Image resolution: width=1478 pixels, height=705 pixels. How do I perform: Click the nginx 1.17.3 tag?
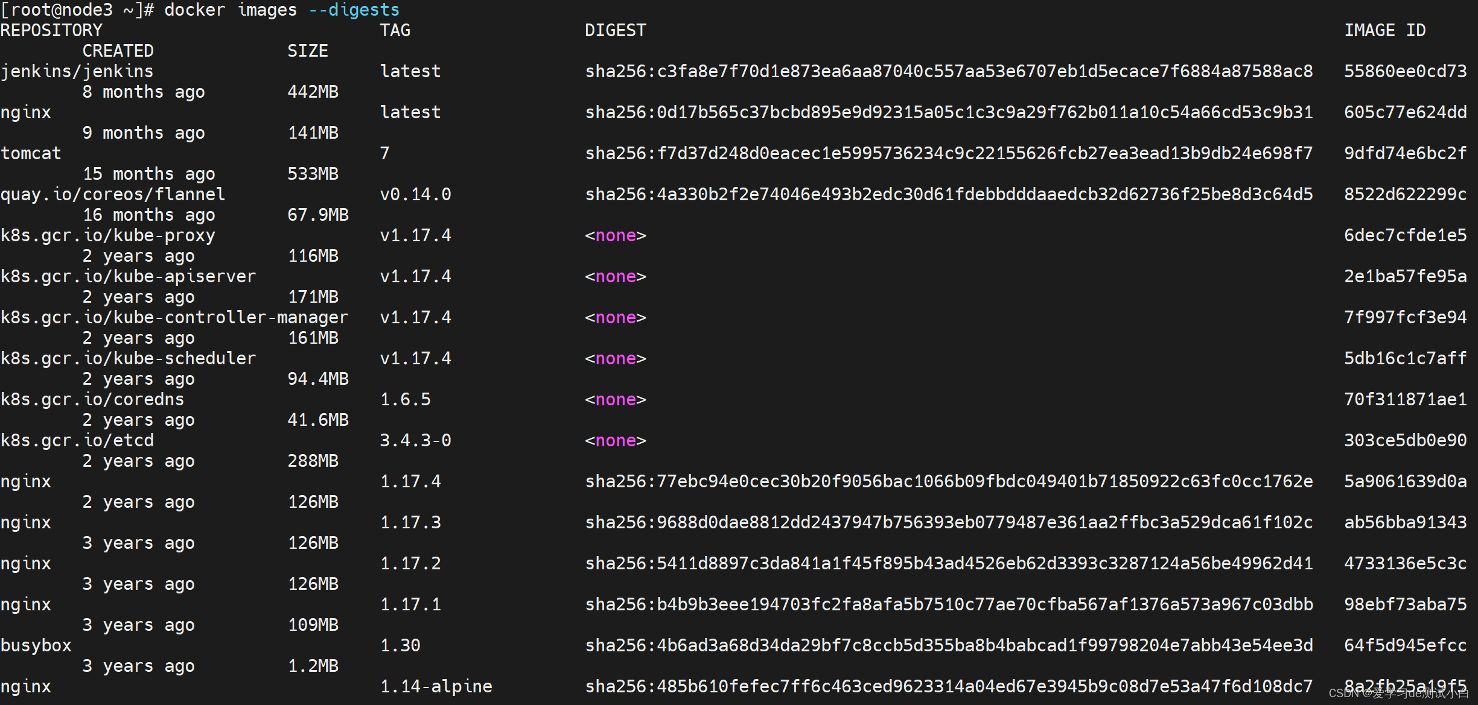click(410, 523)
